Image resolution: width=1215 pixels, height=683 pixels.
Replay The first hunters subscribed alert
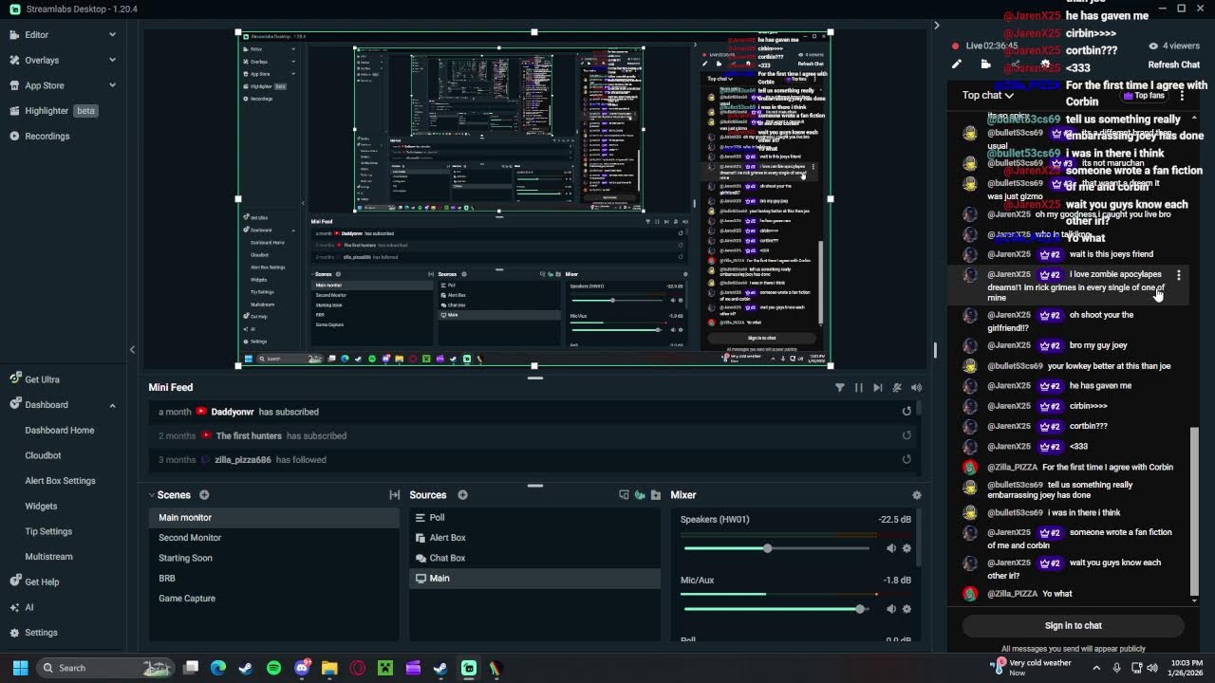[x=907, y=435]
